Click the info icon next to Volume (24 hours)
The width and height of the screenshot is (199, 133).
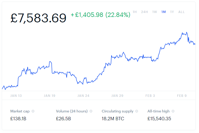click(x=91, y=111)
